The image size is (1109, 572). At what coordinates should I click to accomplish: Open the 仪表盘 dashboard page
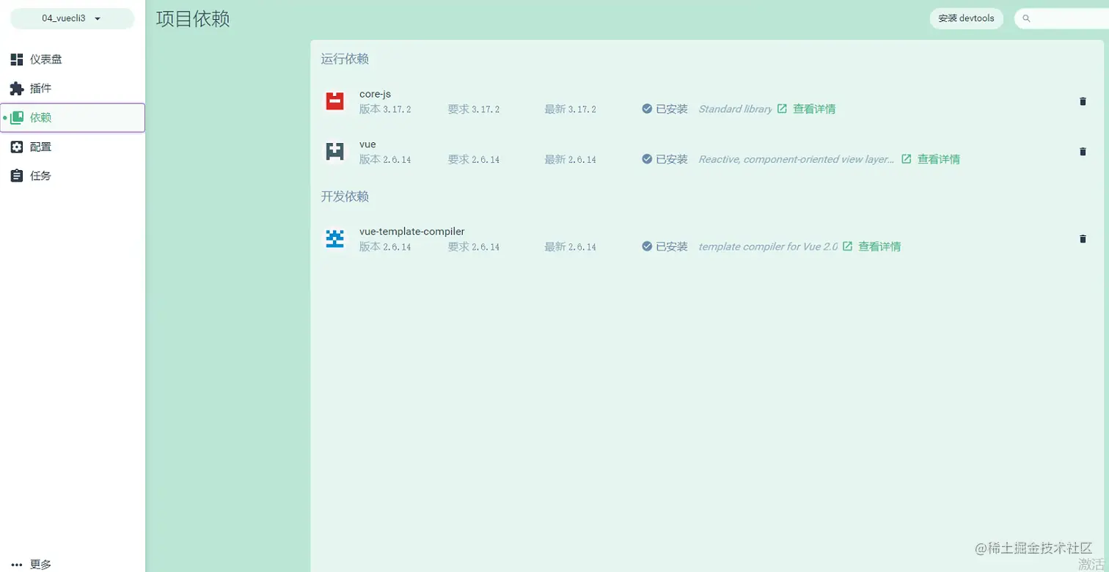[73, 59]
